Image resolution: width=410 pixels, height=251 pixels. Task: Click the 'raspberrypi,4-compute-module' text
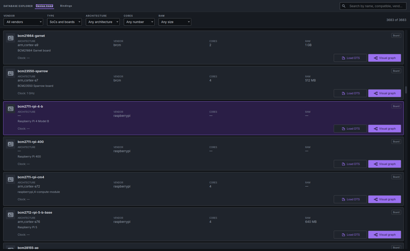point(39,192)
